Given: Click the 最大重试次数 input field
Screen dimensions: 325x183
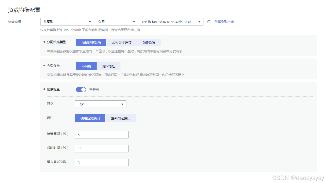Looking at the screenshot, I should click(102, 163).
